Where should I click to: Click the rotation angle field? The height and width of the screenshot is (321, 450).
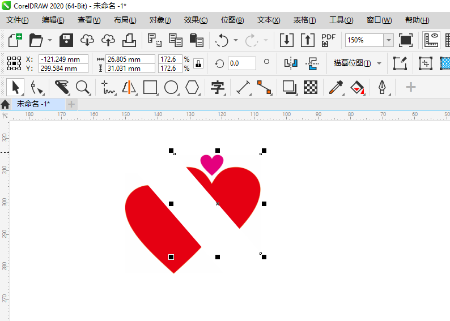(x=241, y=63)
